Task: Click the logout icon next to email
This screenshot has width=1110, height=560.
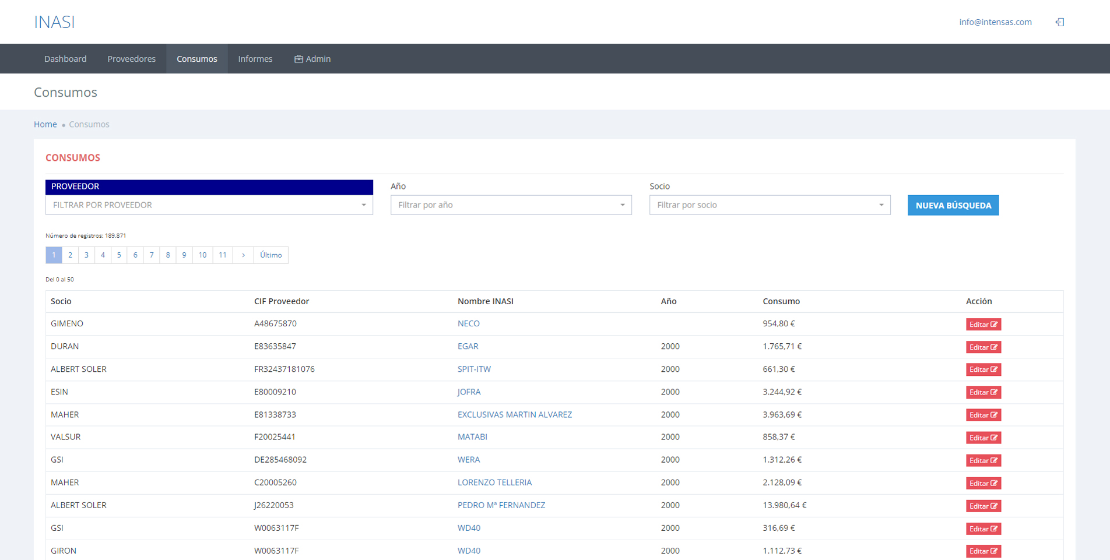Action: click(1059, 22)
